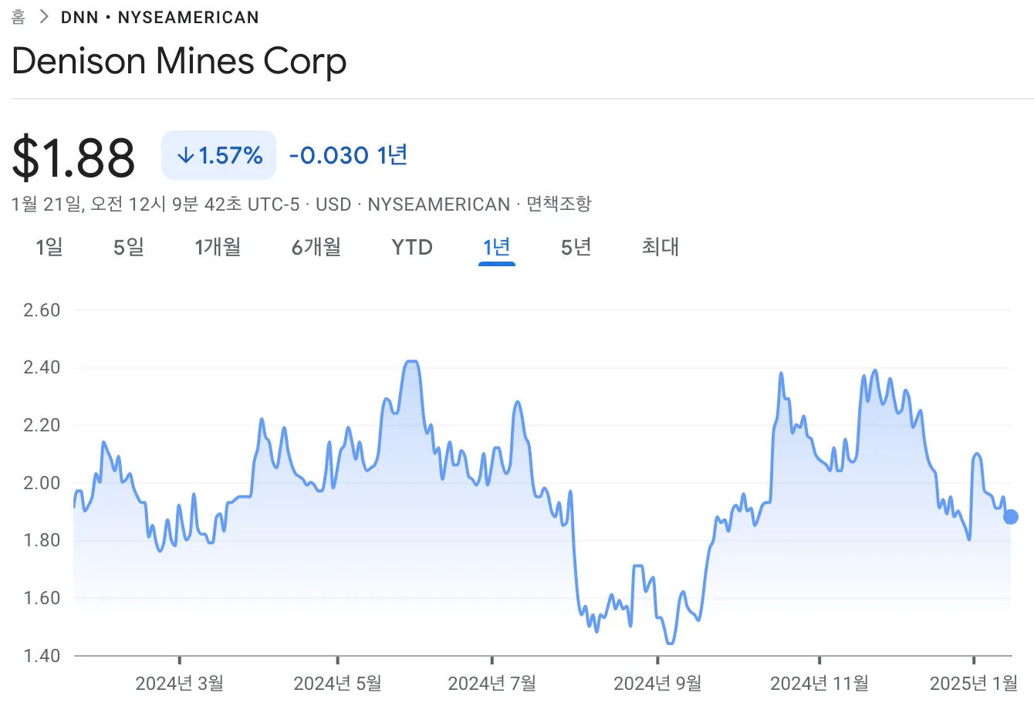Click the 1.60 y-axis label
This screenshot has height=713, width=1034.
tap(42, 598)
